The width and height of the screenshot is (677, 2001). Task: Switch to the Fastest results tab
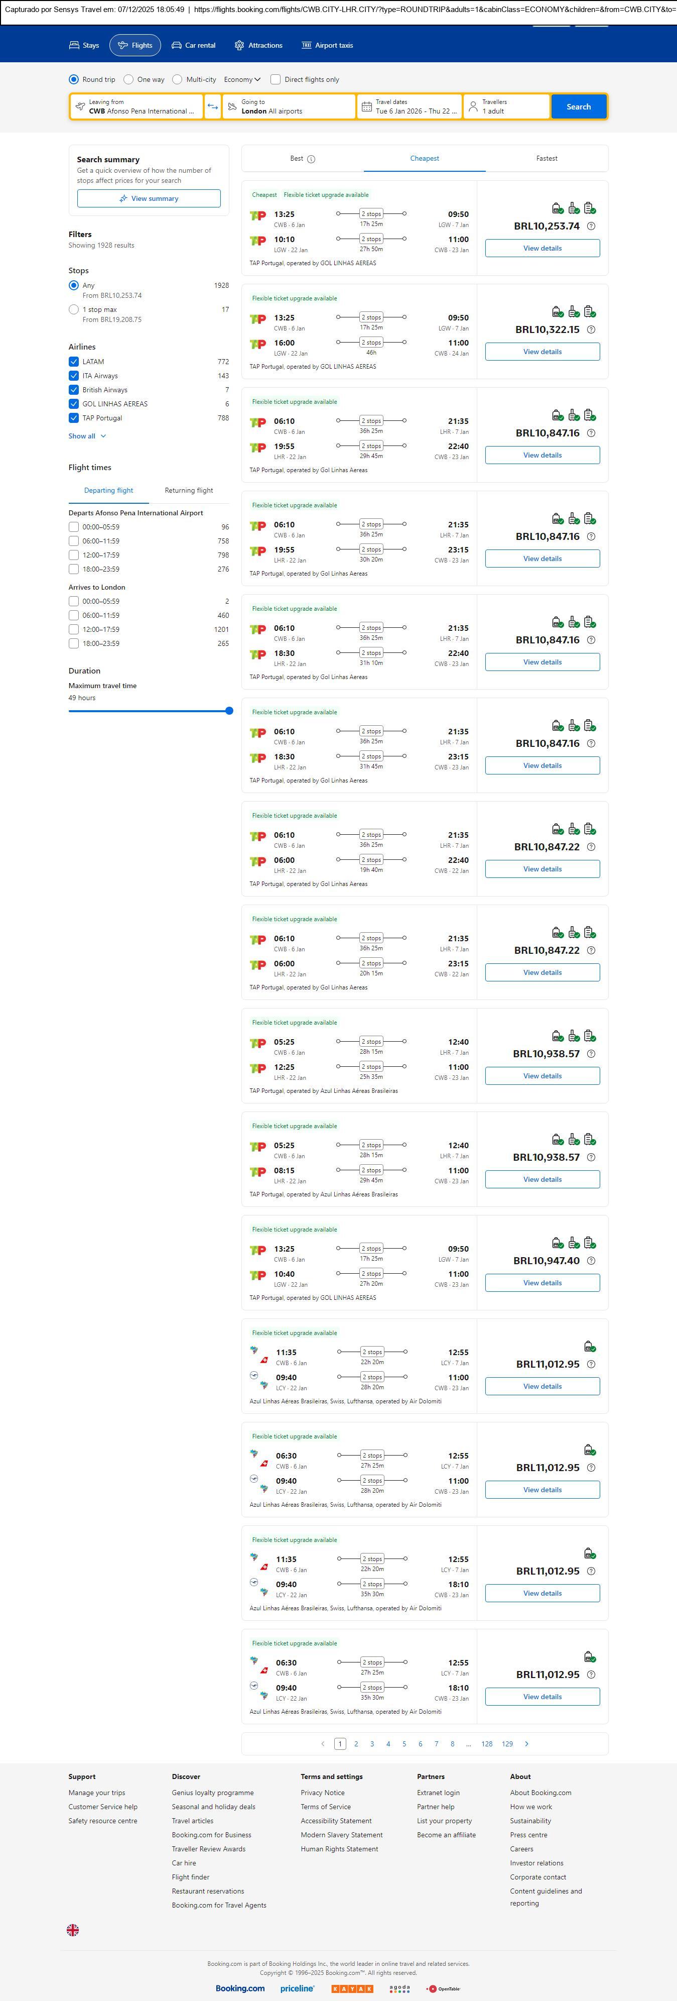tap(547, 159)
